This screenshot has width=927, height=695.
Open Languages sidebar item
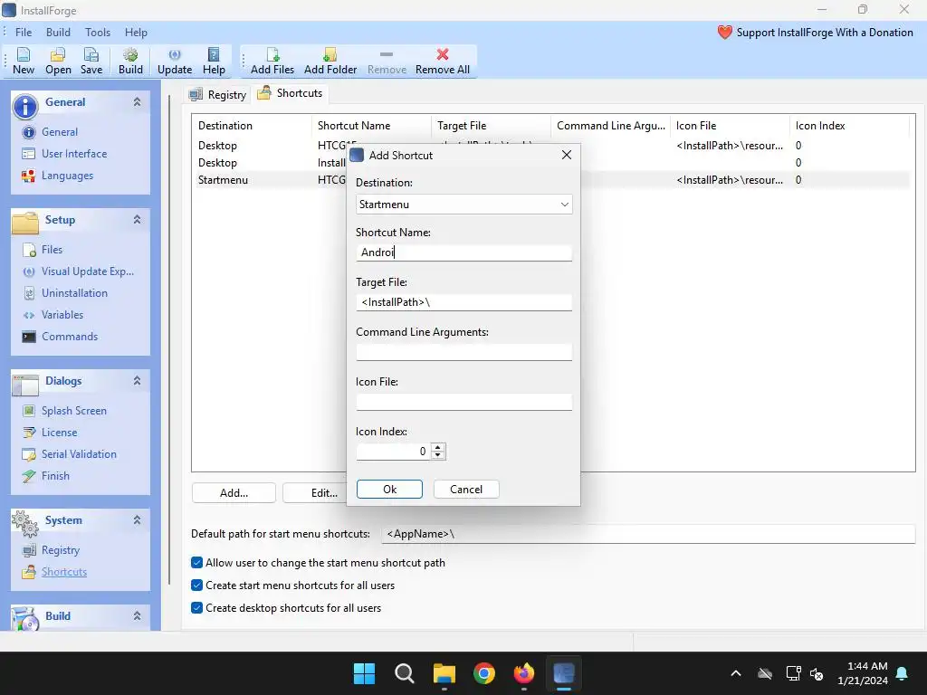(67, 176)
